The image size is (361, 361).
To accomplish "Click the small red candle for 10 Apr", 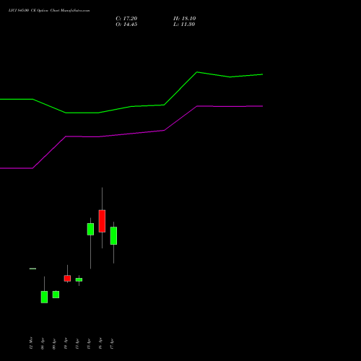I will (x=67, y=278).
